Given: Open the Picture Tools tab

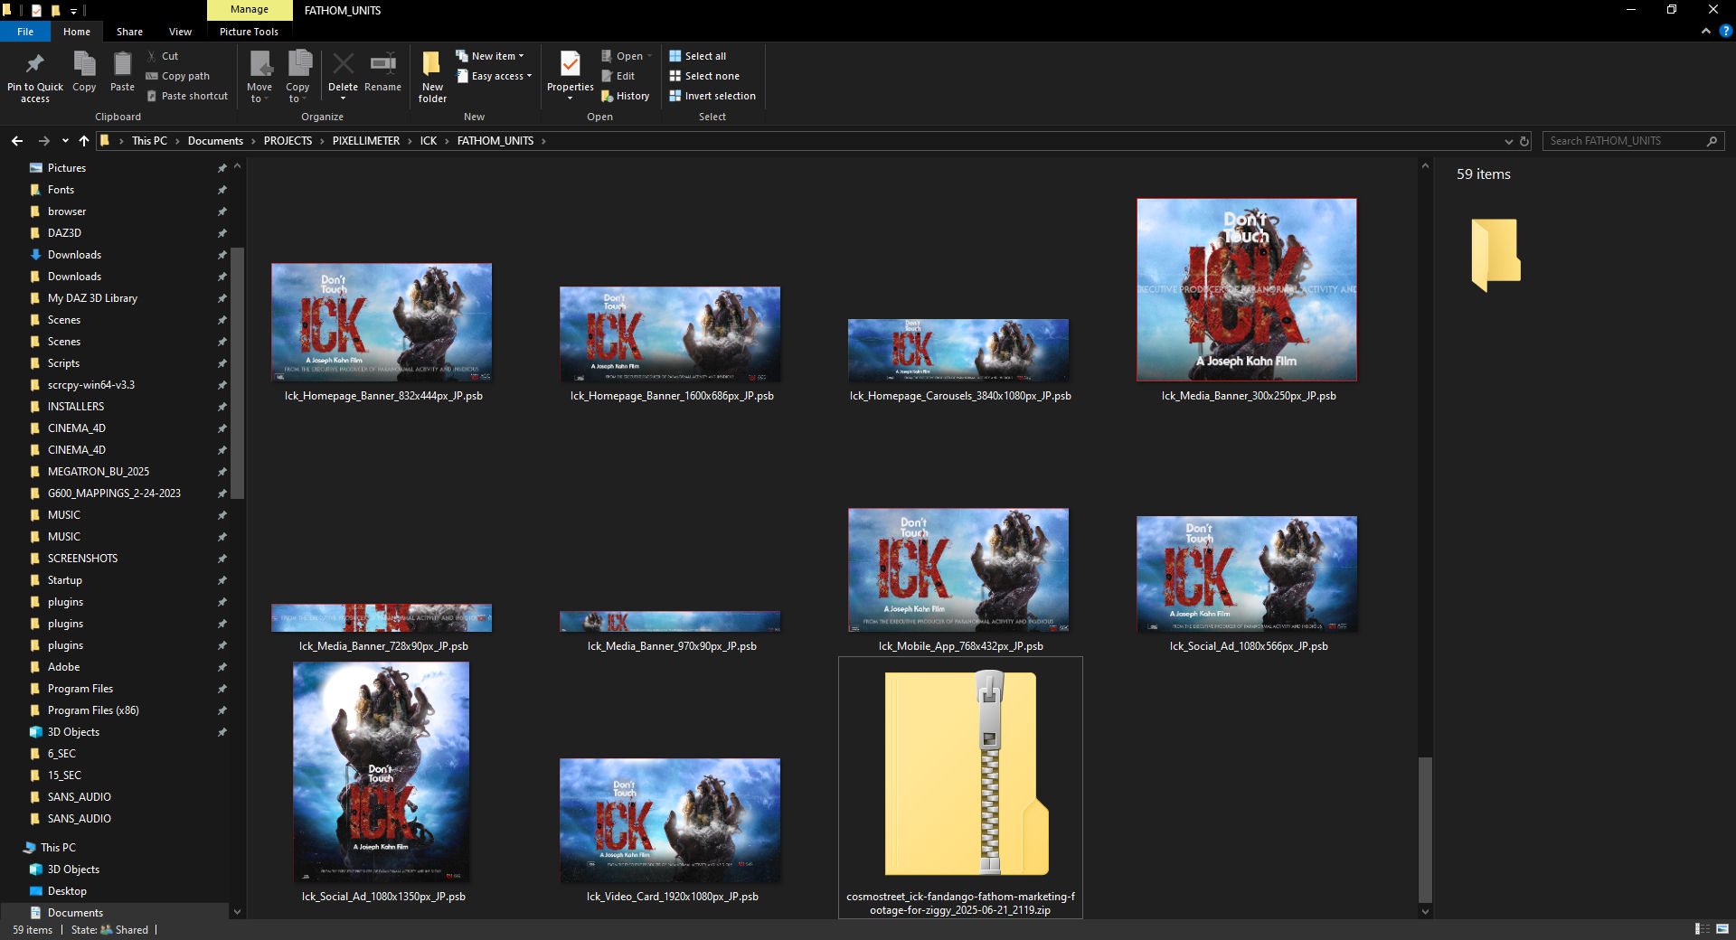Looking at the screenshot, I should click(249, 32).
